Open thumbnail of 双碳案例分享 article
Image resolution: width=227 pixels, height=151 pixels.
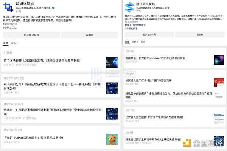pyautogui.click(x=112, y=88)
